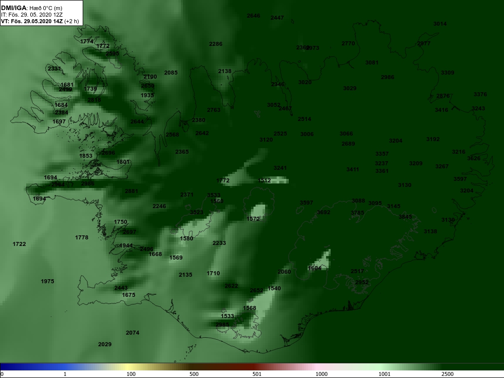Click the map value "2763"

tap(214, 110)
